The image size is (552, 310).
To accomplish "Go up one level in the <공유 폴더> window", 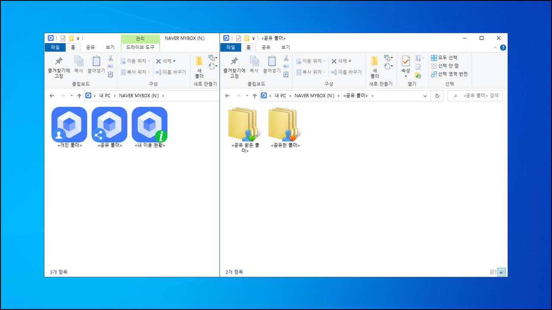I will (254, 96).
